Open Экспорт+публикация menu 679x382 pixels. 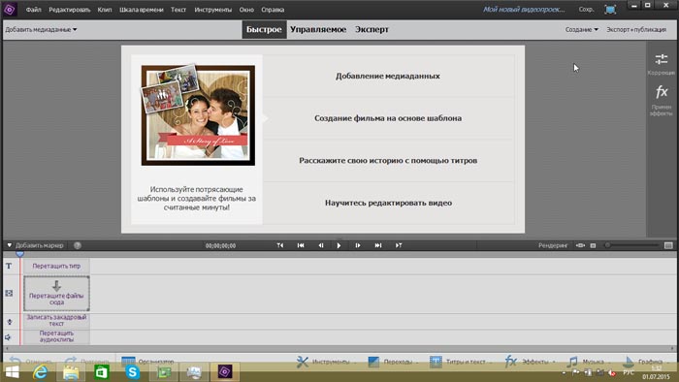(636, 29)
